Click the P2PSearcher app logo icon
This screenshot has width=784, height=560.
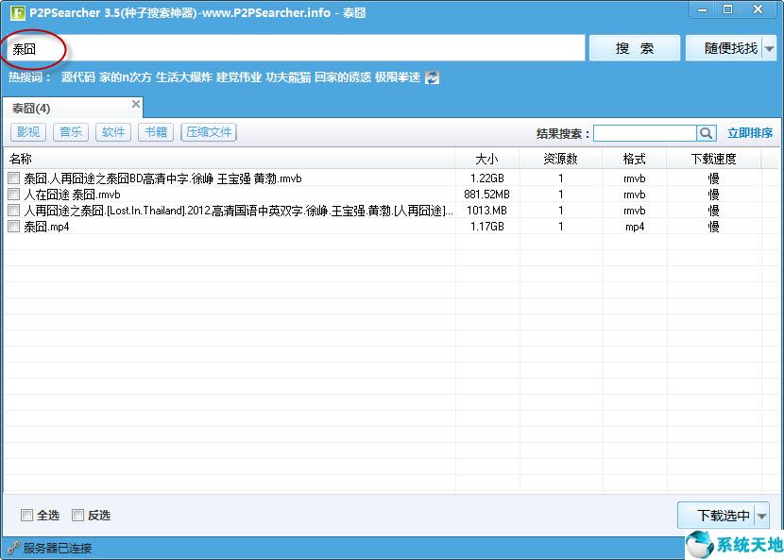pos(18,12)
